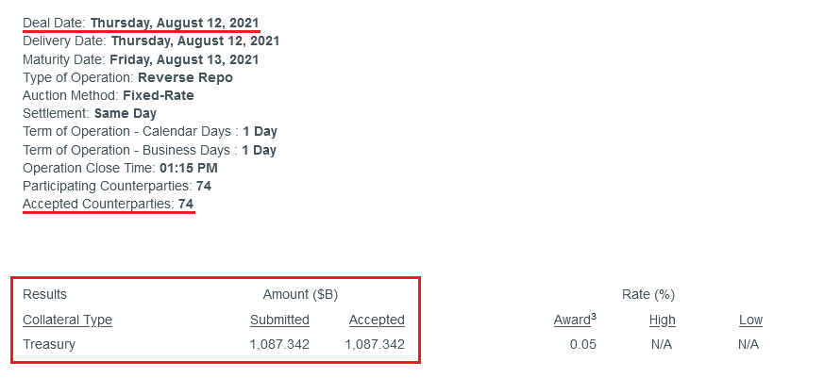Click the Amount ($B) heading
The width and height of the screenshot is (824, 378).
(x=300, y=294)
